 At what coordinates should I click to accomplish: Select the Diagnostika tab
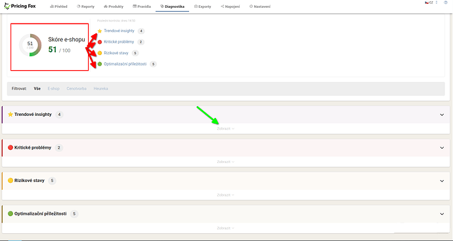coord(173,7)
